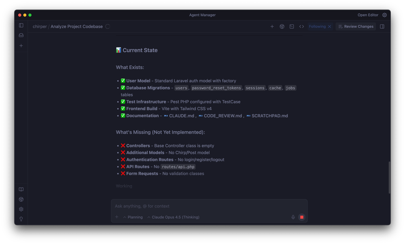The image size is (405, 244).
Task: Click the plus icon in top toolbar
Action: coord(272,26)
